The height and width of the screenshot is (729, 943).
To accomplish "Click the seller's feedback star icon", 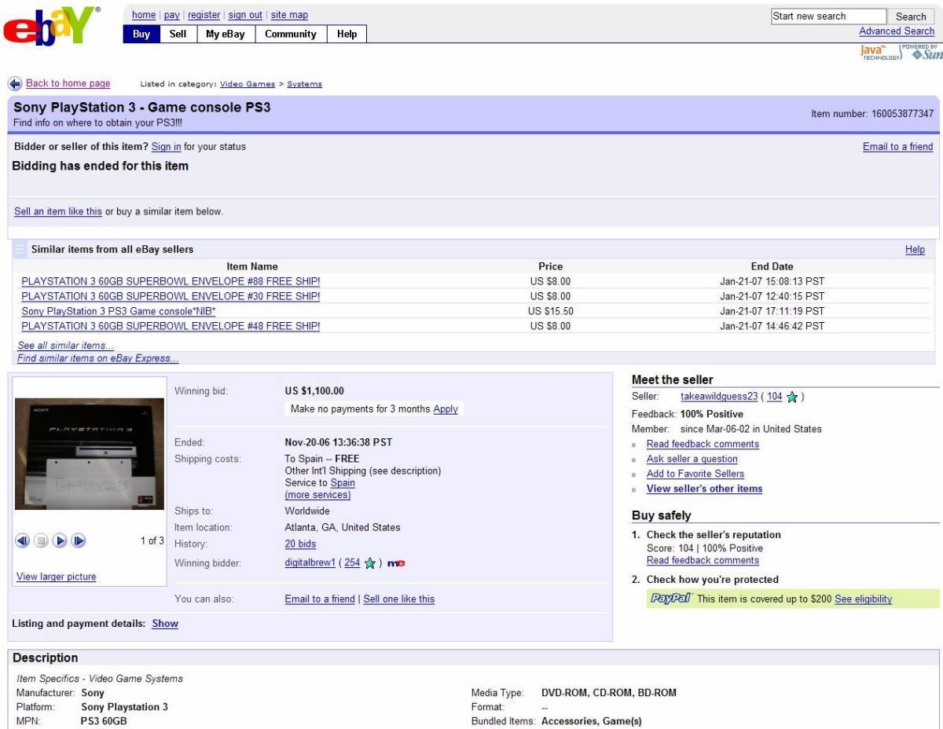I will (x=792, y=397).
